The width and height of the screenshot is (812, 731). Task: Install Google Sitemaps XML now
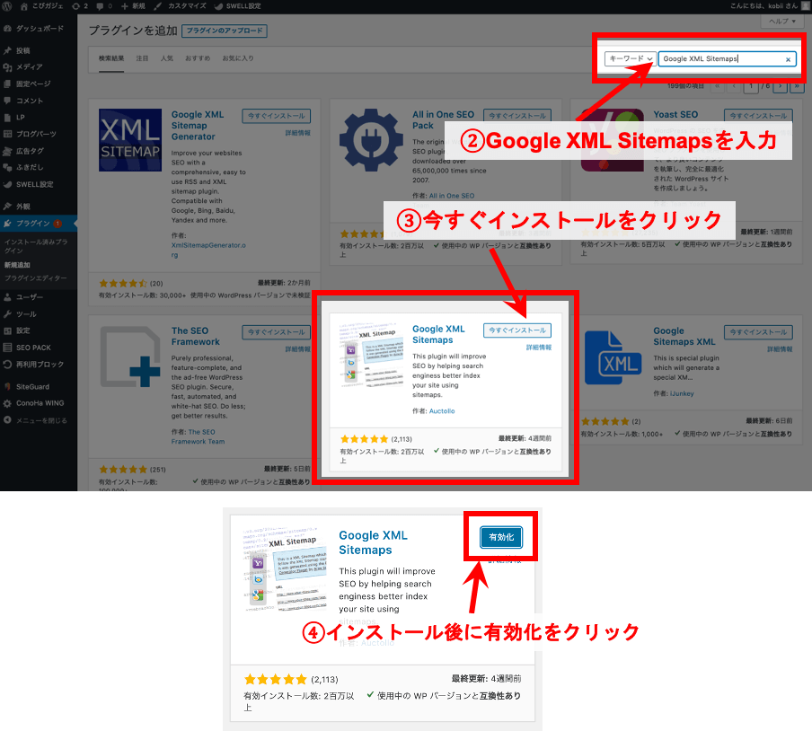758,332
